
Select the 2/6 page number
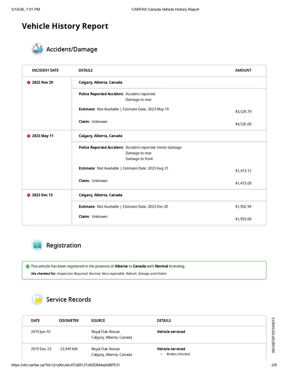pos(274,365)
